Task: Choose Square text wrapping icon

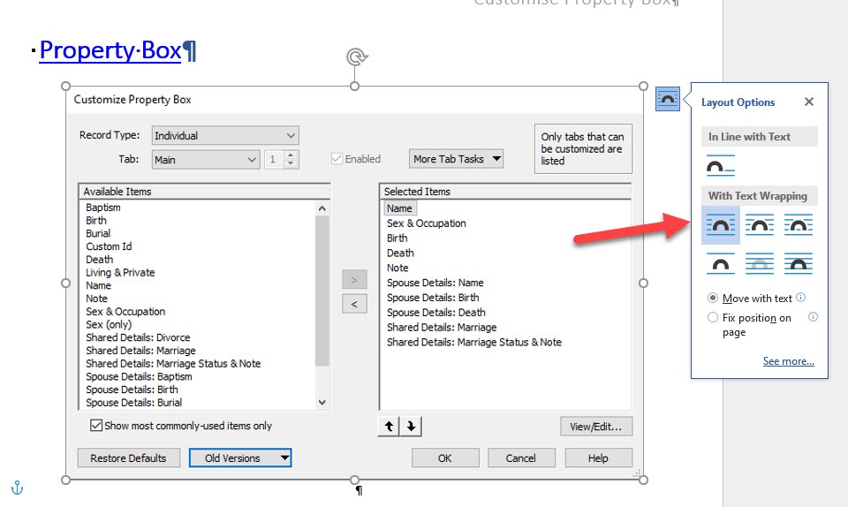Action: pos(721,225)
